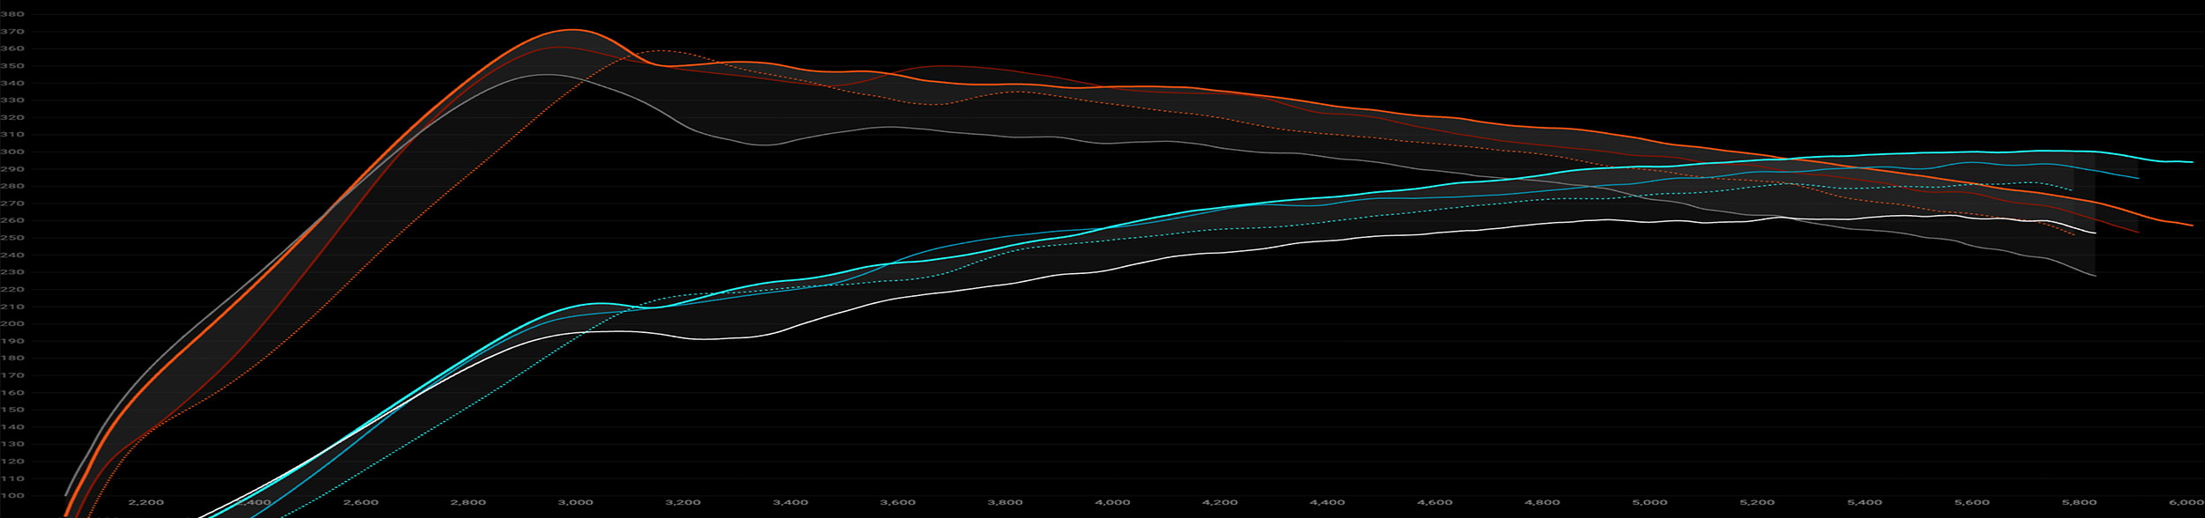The height and width of the screenshot is (518, 2205).
Task: Click the bright orange curve's highest peak
Action: point(572,30)
